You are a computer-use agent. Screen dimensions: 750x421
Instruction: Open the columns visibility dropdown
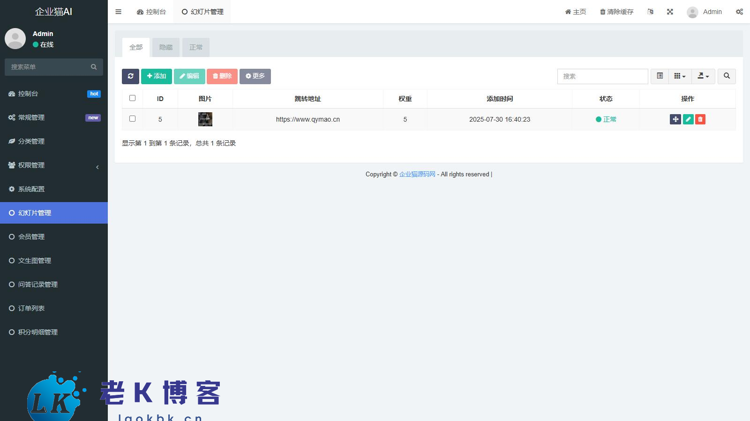pyautogui.click(x=680, y=76)
